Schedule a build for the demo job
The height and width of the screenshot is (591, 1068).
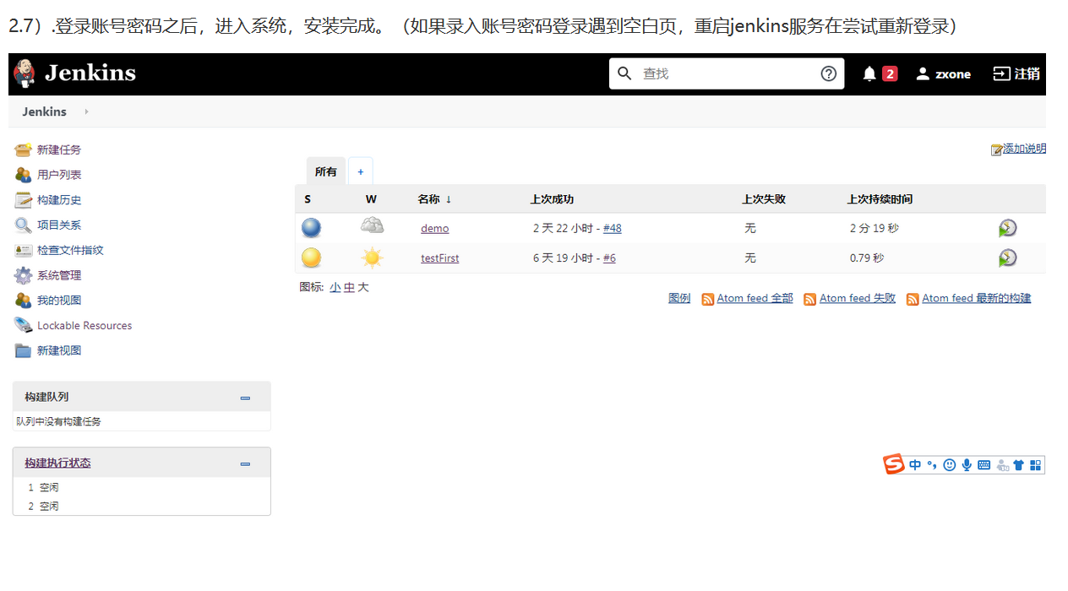1007,228
